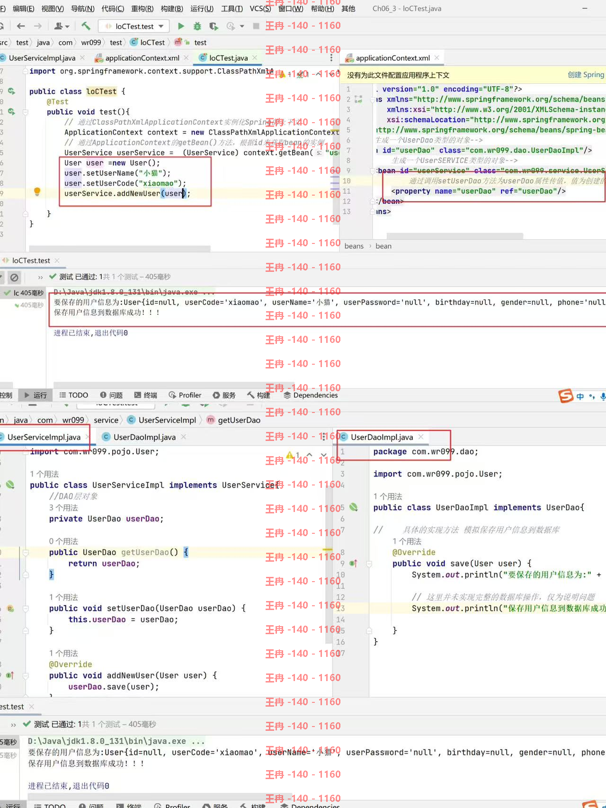Click Spring bean gutter icon beside class UserServiceImpl

click(10, 485)
